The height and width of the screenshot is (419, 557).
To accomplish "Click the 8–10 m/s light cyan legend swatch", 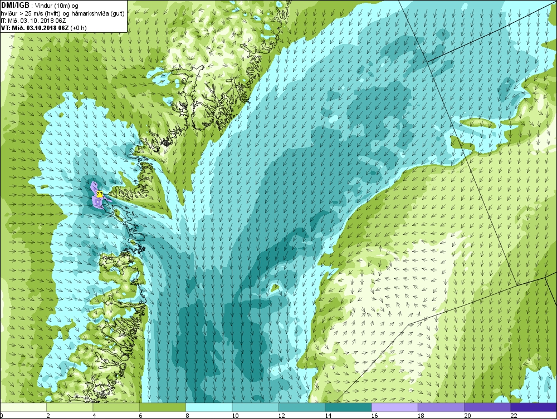I will click(209, 407).
